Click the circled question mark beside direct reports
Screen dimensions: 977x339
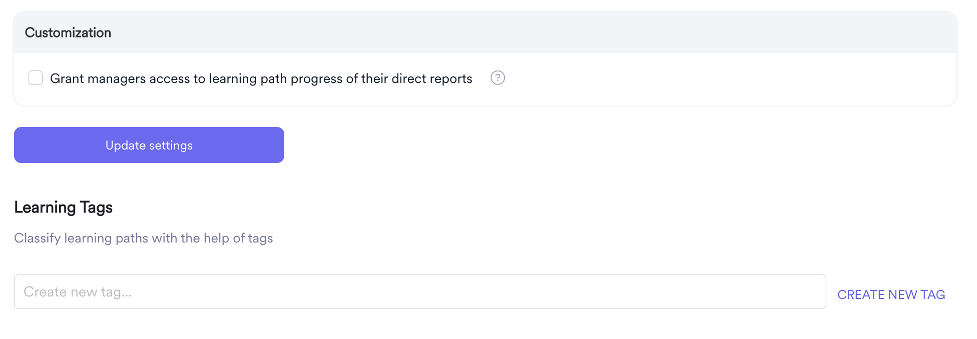[498, 78]
